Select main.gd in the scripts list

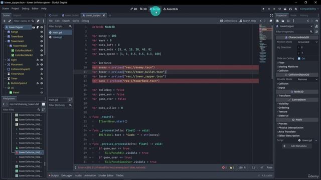pyautogui.click(x=60, y=32)
